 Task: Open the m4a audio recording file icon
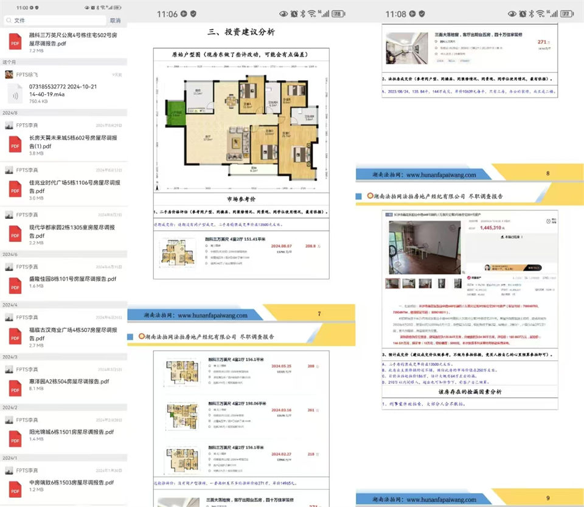[15, 95]
